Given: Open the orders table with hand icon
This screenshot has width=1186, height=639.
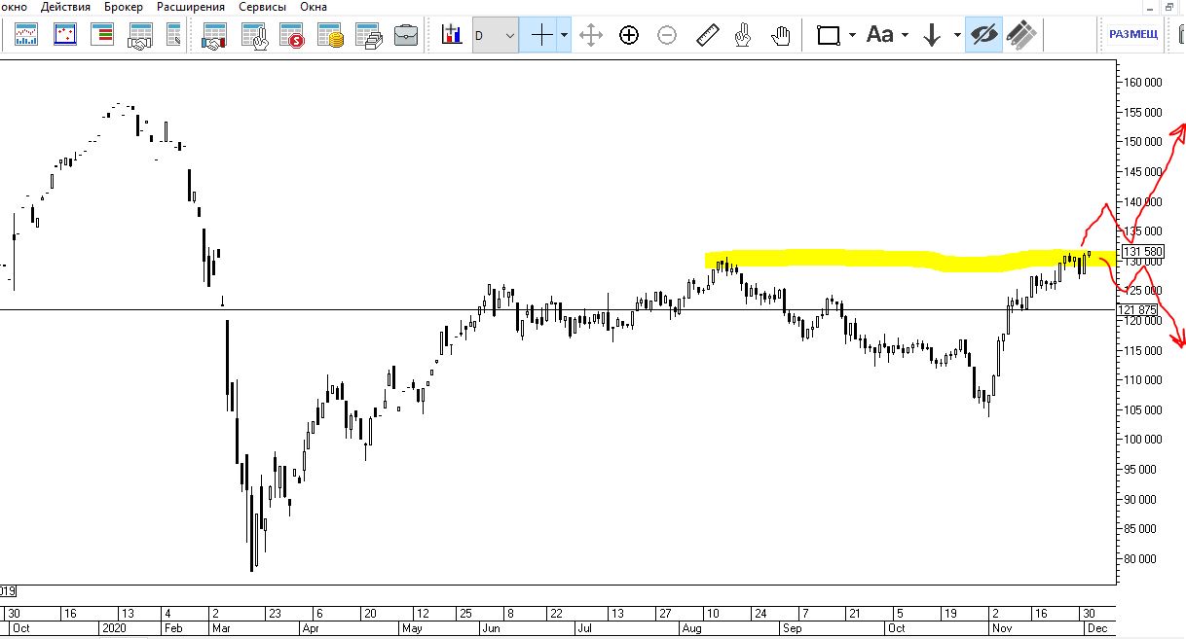Looking at the screenshot, I should [x=253, y=36].
